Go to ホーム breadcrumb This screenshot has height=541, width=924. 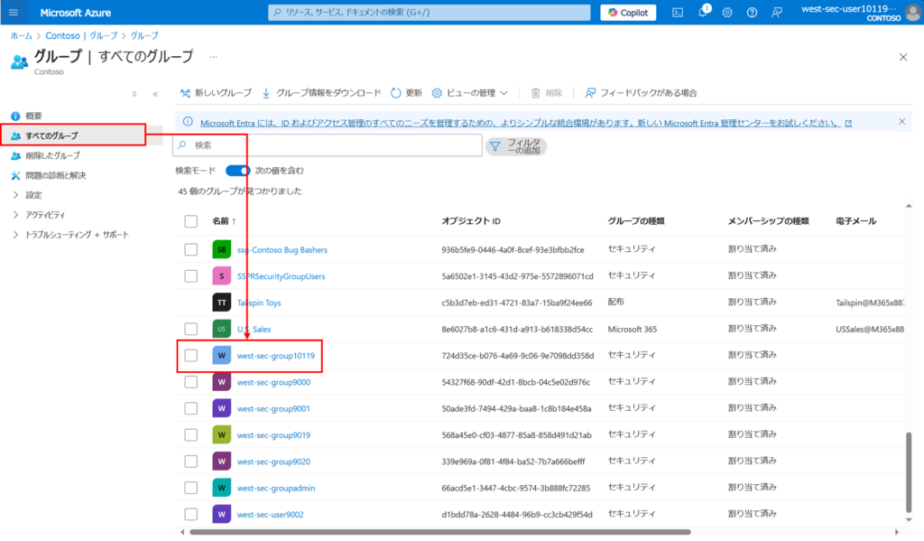point(22,35)
